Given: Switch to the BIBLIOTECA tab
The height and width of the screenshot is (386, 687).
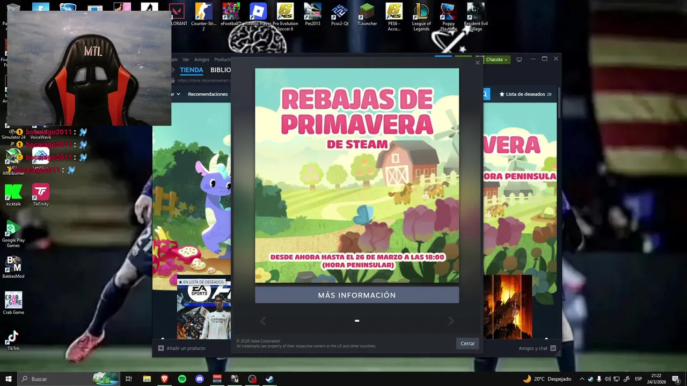Looking at the screenshot, I should point(221,70).
